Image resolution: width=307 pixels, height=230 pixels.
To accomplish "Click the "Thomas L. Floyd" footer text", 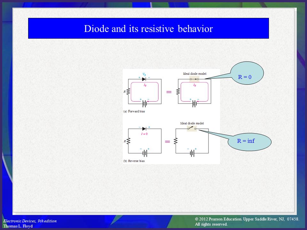I will tap(18, 226).
